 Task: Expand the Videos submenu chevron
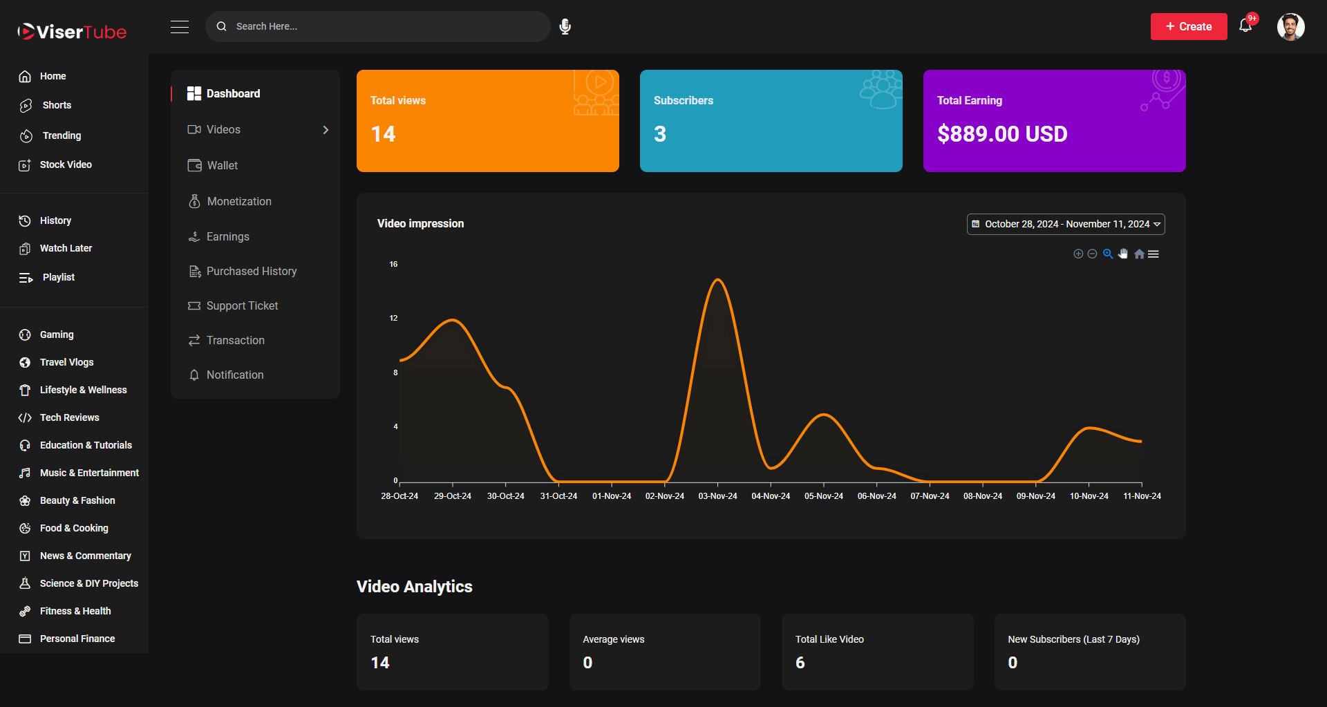coord(326,130)
